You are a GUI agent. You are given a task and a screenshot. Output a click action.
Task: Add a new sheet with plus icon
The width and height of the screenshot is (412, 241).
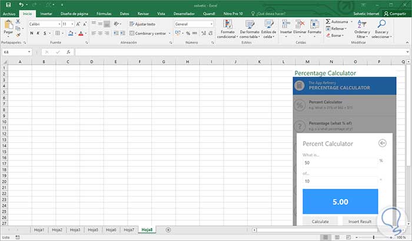(x=168, y=230)
